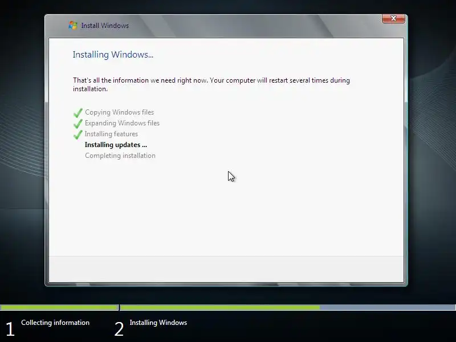
Task: Select the 'Copying Windows files' step text
Action: (119, 112)
